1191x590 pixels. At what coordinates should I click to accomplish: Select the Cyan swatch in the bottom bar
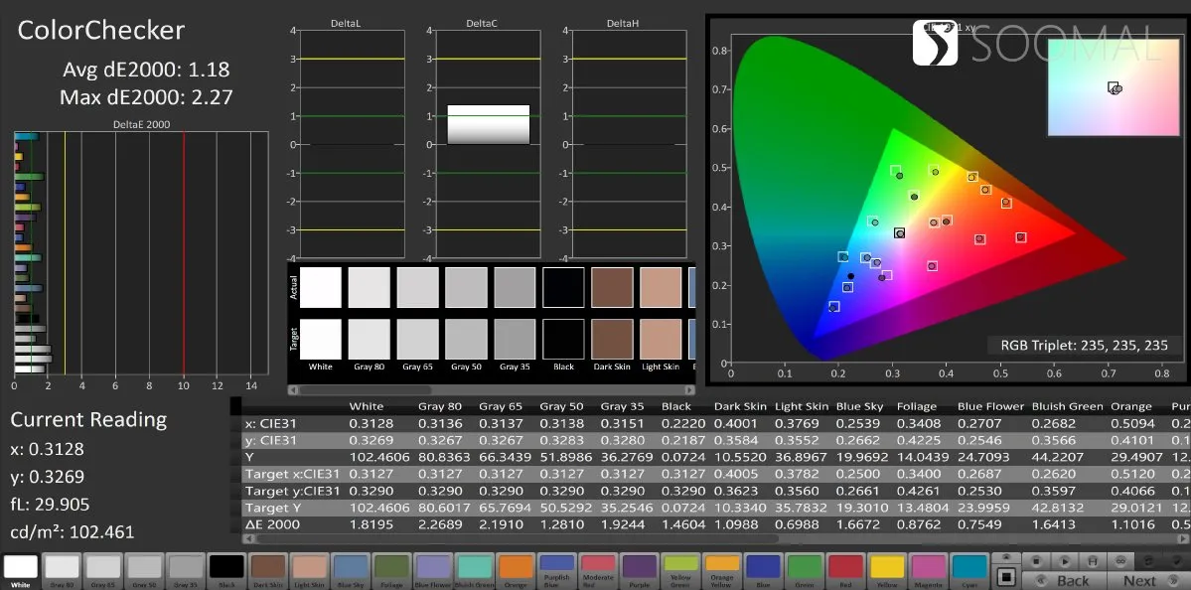(x=969, y=570)
